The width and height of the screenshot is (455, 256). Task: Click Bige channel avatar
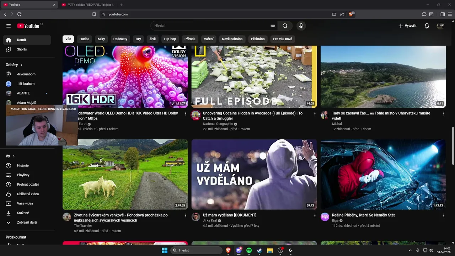point(325,217)
